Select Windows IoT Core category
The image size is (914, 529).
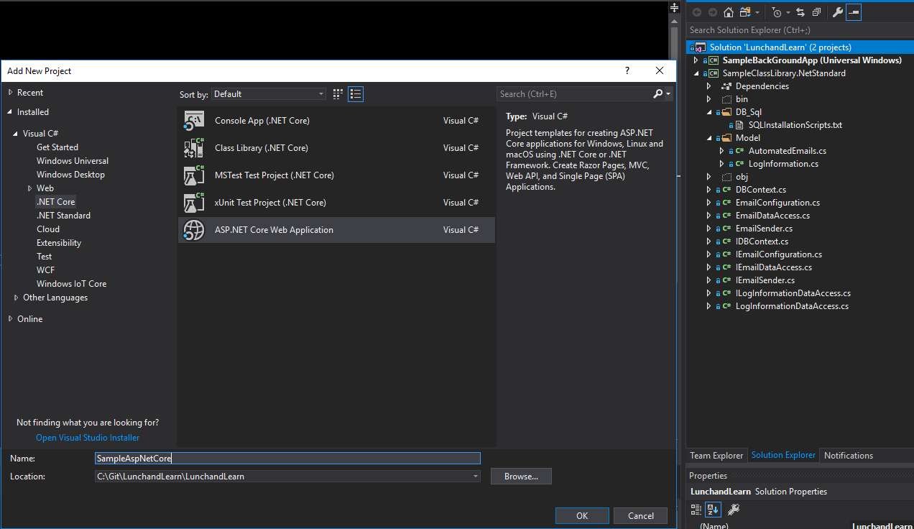[x=71, y=284]
